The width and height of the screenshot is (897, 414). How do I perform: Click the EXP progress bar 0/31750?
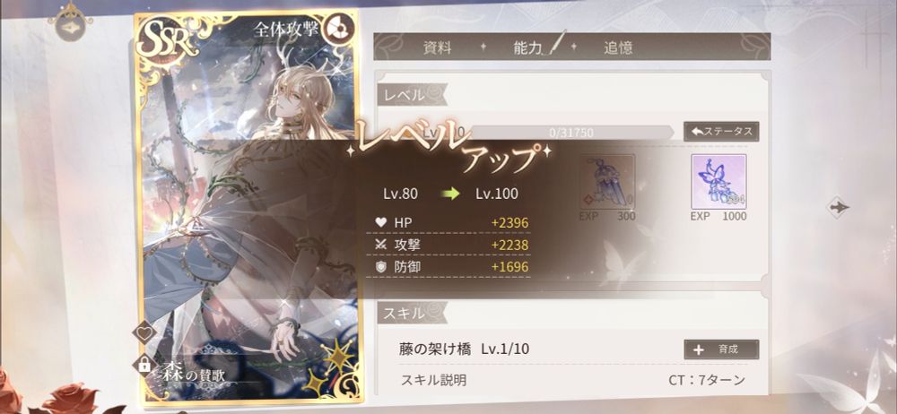click(572, 133)
